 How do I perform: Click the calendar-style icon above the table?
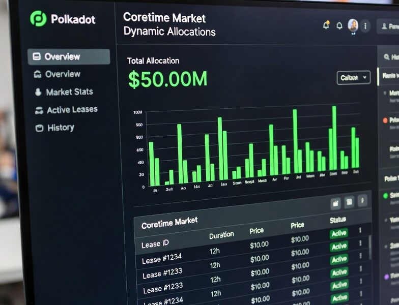[336, 203]
